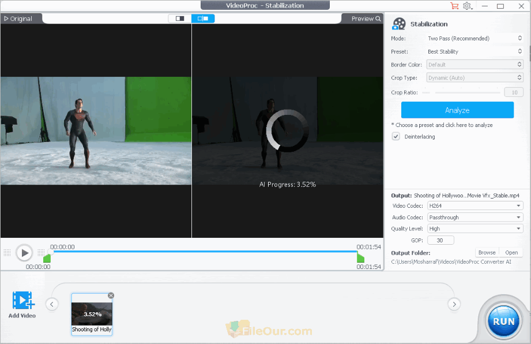Screen dimensions: 531x344
Task: Select the Shooting of Holly clip thumbnail
Action: [92, 314]
